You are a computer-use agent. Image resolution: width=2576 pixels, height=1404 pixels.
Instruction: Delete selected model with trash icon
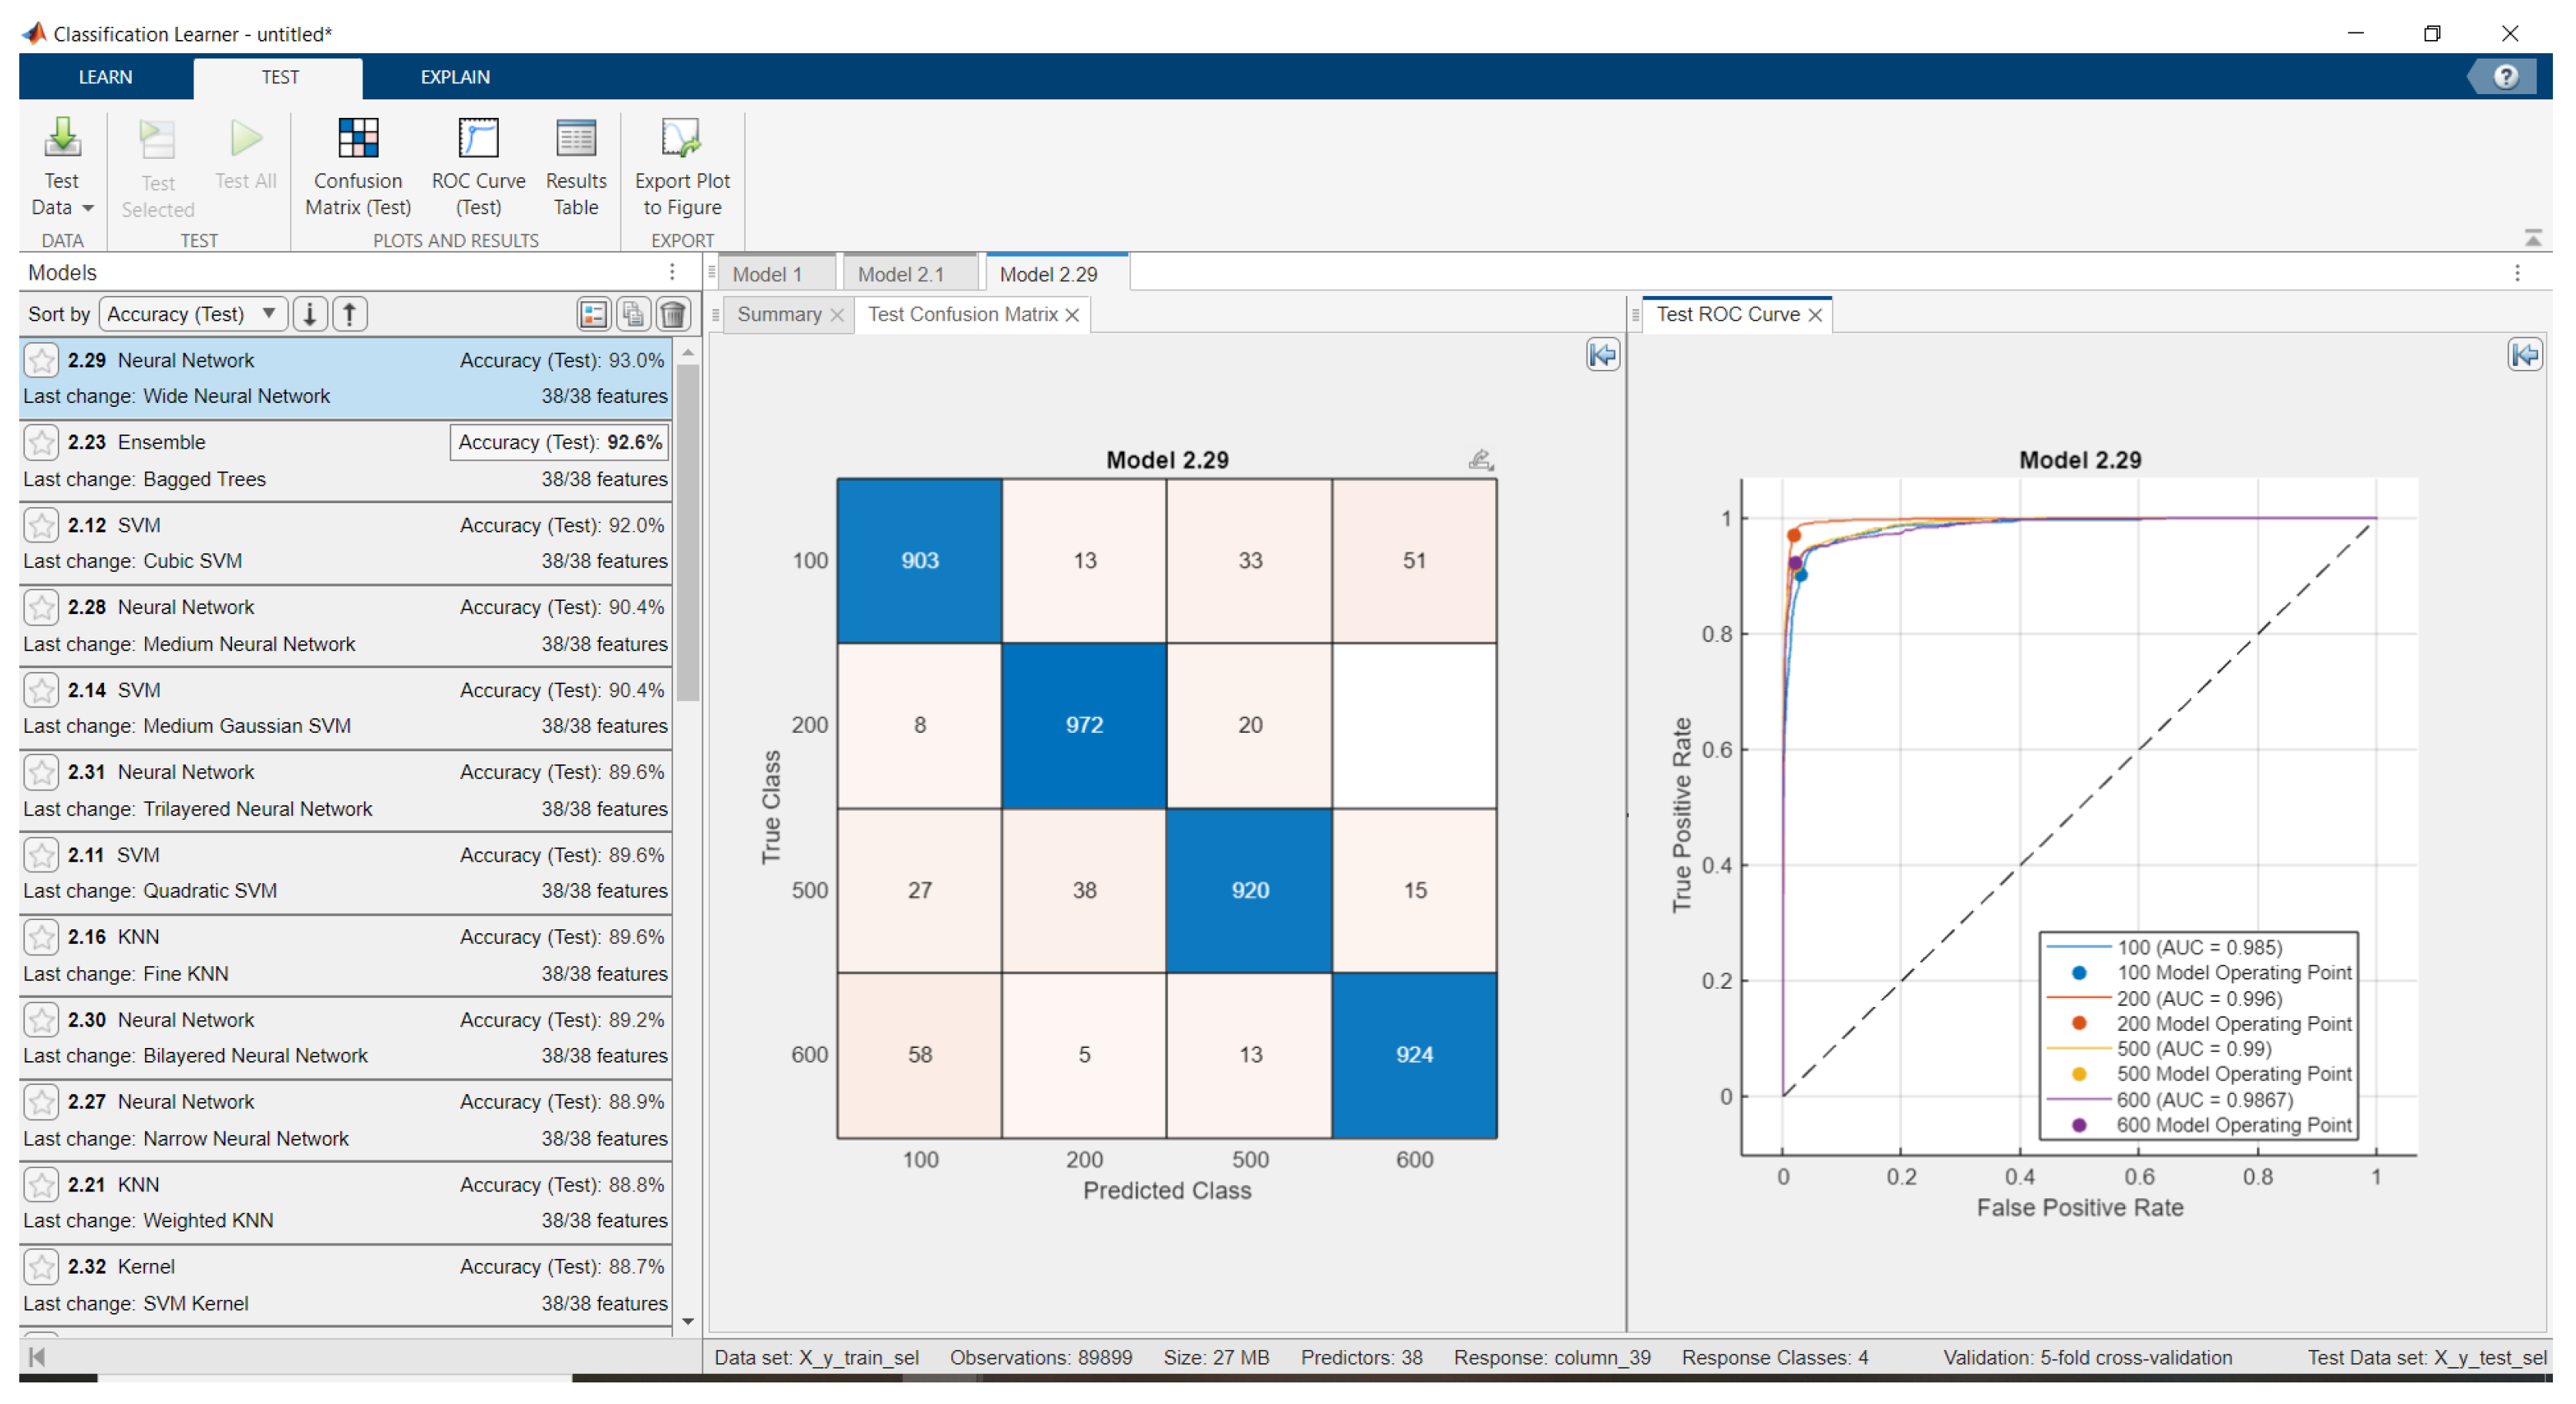tap(674, 314)
